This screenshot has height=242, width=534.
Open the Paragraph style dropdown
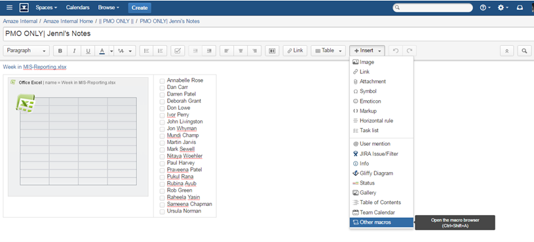27,51
